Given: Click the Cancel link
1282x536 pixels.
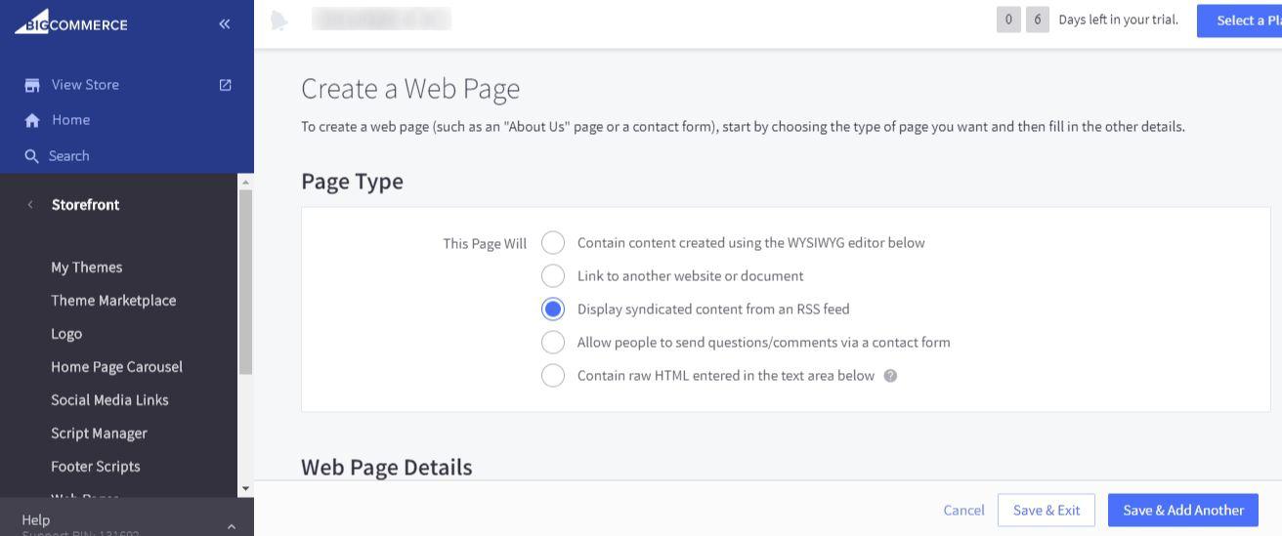Looking at the screenshot, I should pos(963,510).
